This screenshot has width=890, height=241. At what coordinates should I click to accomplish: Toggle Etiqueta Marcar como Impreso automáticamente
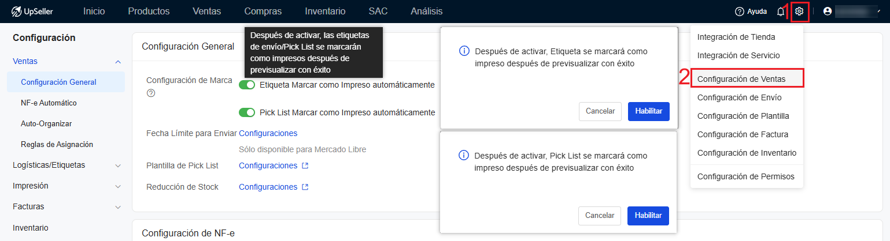point(247,85)
